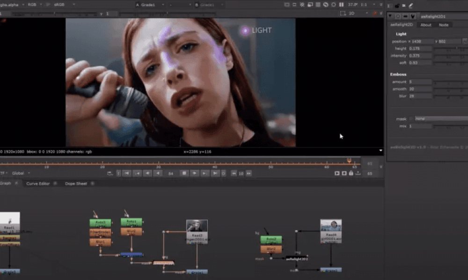Switch to the Dope Sheet tab
Viewport: 468px width, 280px height.
[x=76, y=183]
